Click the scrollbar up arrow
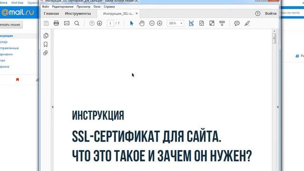 pyautogui.click(x=274, y=31)
